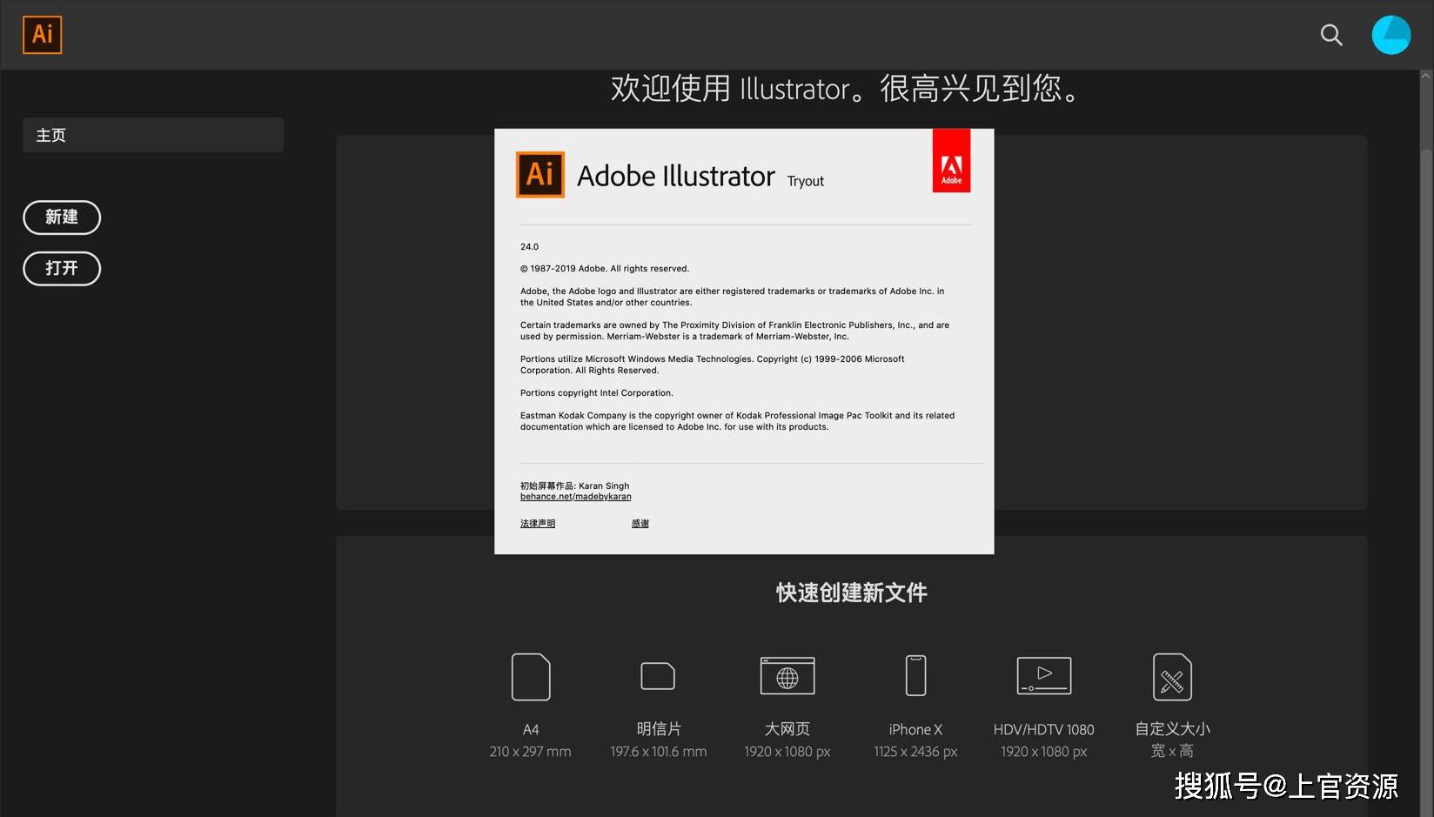Open the 法律声明 link
Screen dimensions: 1434x817
tap(537, 523)
